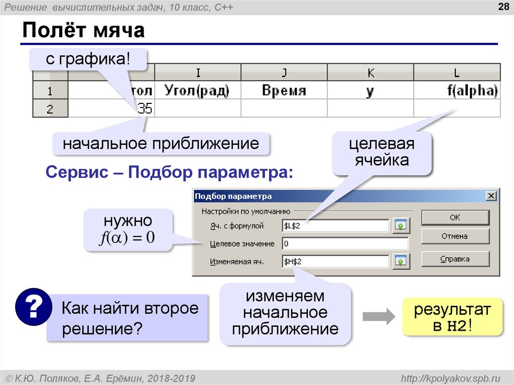Close the Подбор параметра dialog
This screenshot has height=385, width=514.
491,196
